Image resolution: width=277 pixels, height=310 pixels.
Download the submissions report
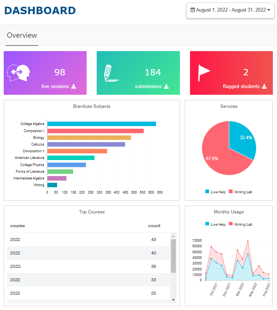166,87
